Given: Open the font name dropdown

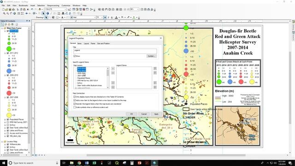Looking at the screenshot, I should click(95, 18).
